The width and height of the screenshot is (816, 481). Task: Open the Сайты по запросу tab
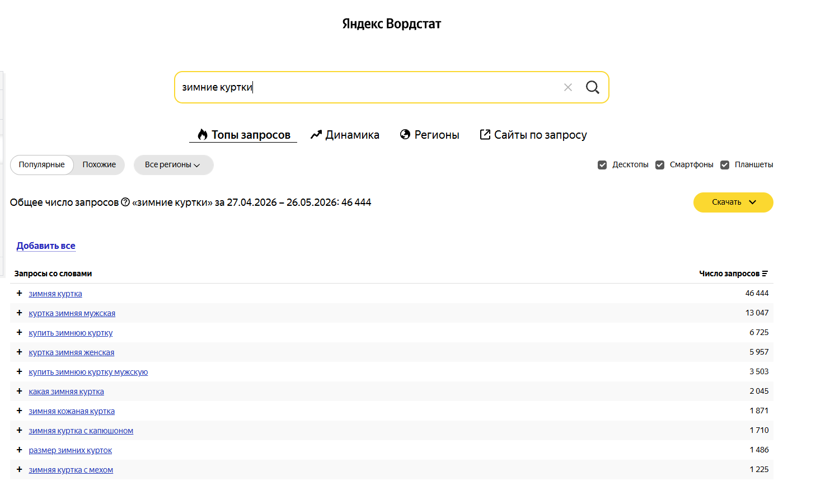[533, 135]
